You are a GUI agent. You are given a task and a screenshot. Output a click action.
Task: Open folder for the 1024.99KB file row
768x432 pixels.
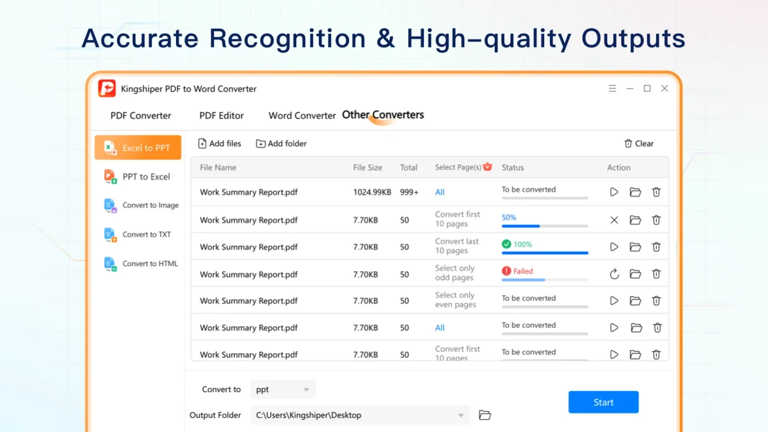point(635,192)
